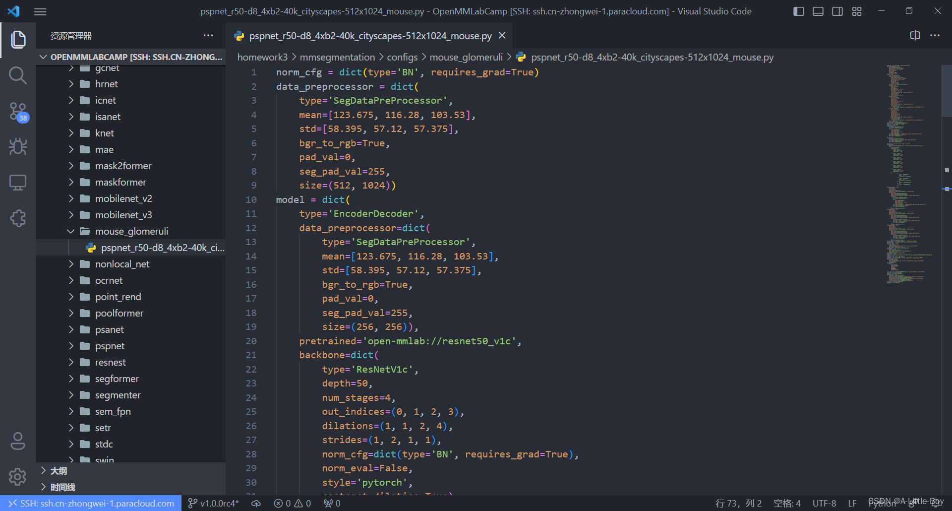Open errors and warnings problems indicator
The image size is (952, 511).
pyautogui.click(x=293, y=503)
